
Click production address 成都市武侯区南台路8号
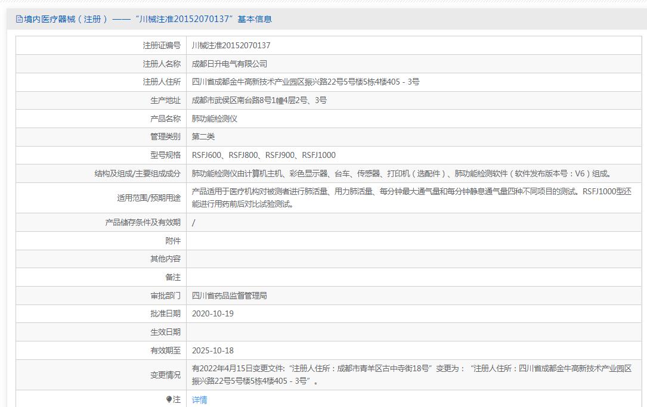pyautogui.click(x=259, y=100)
